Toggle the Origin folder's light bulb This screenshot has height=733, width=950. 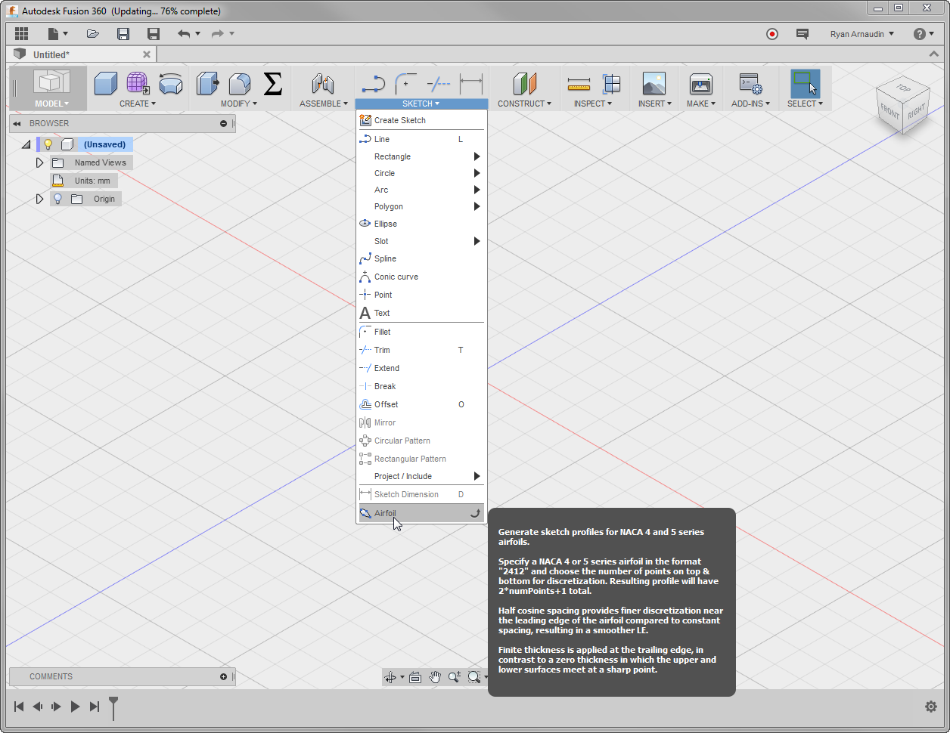(57, 199)
